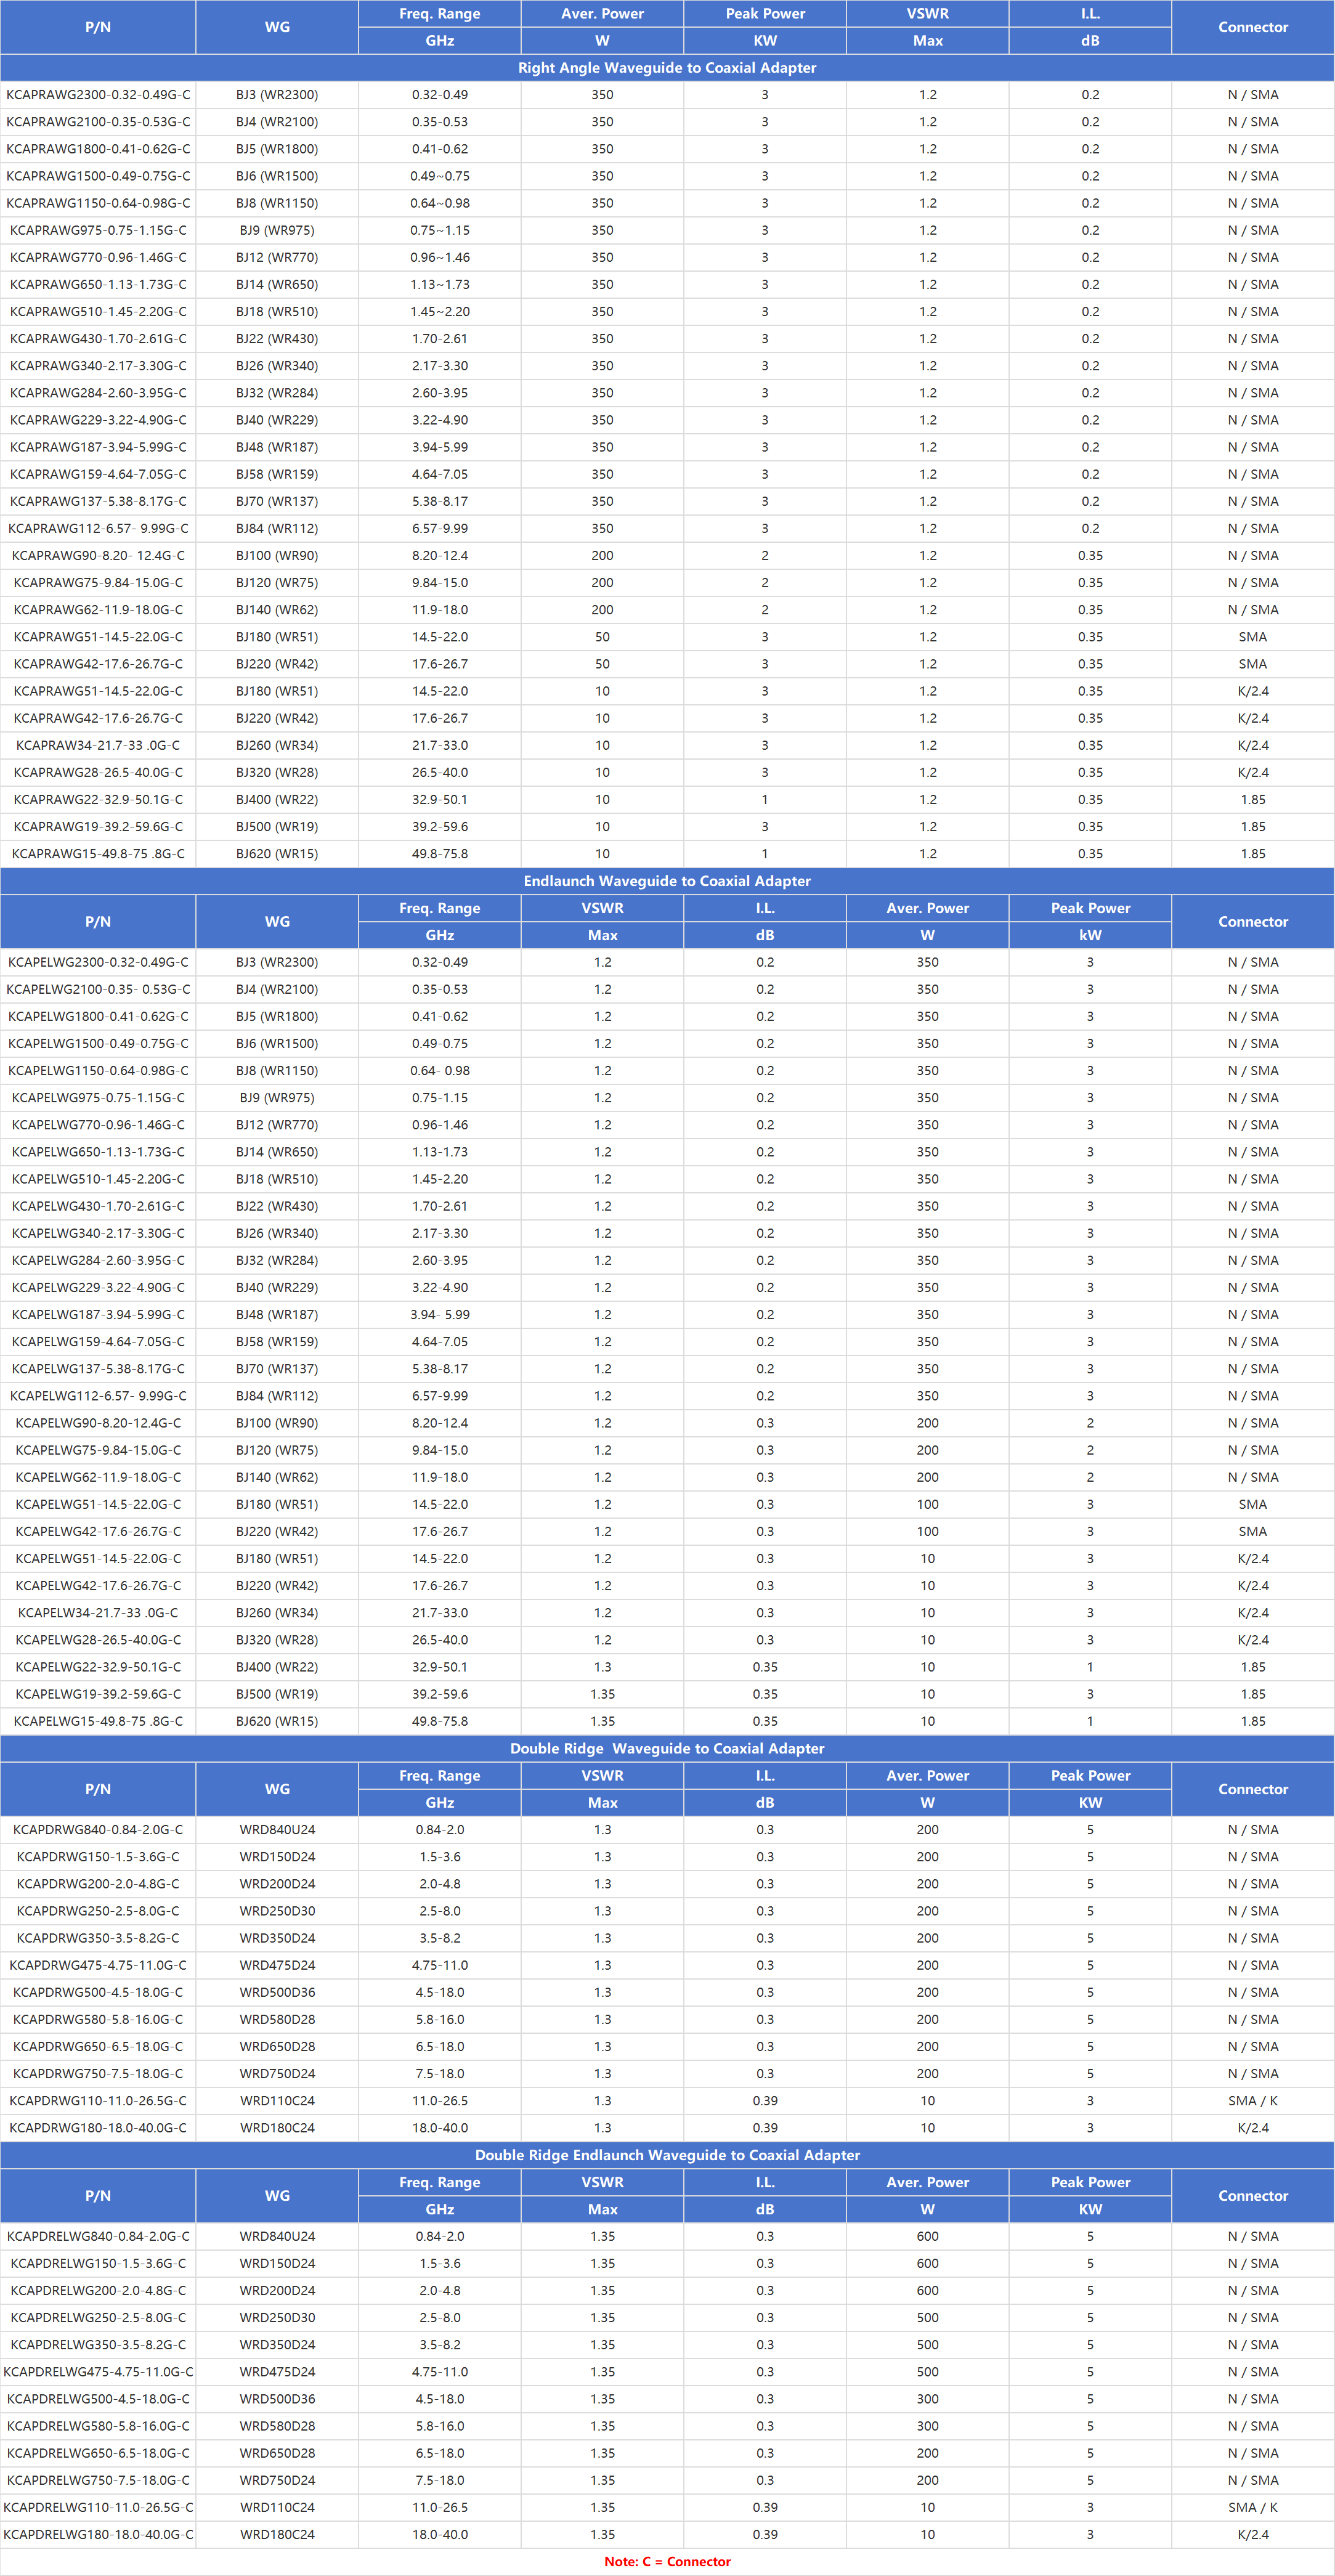Screen dimensions: 1335x2576
Task: Select part number KCAPRAW34-21.7-33 .0G-C
Action: pyautogui.click(x=98, y=745)
